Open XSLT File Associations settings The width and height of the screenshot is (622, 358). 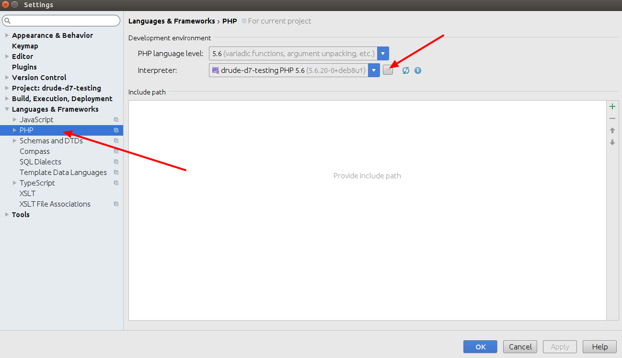[x=55, y=204]
